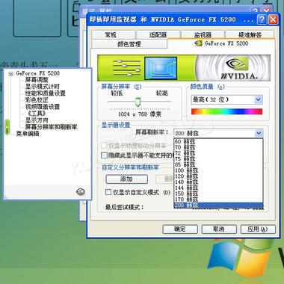Switch to the 适配器 tab
Viewport: 284px width, 284px height.
tap(158, 35)
